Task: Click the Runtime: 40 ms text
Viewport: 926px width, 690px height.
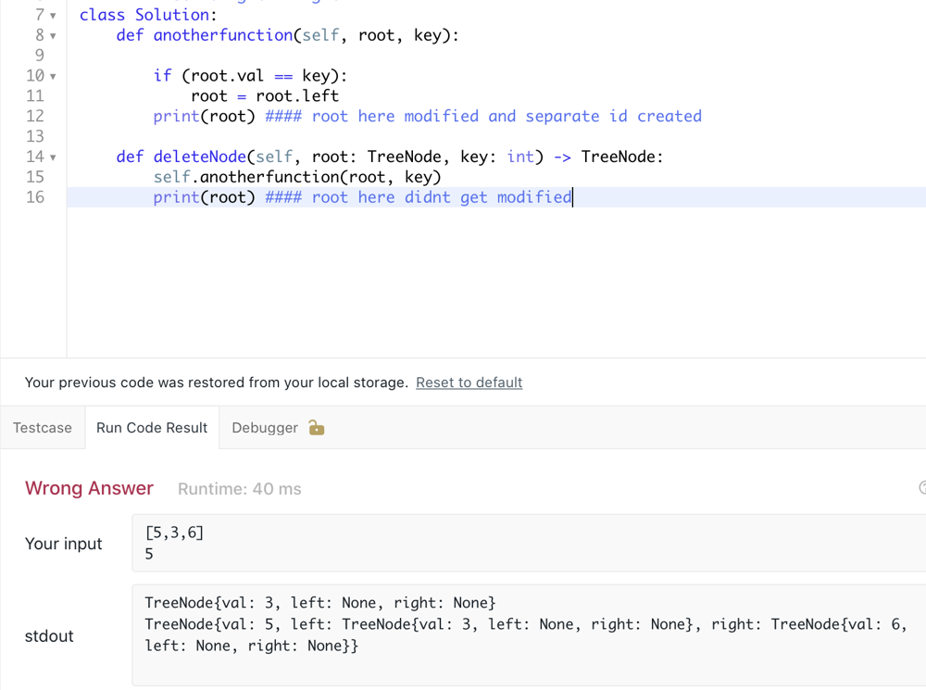Action: (239, 489)
